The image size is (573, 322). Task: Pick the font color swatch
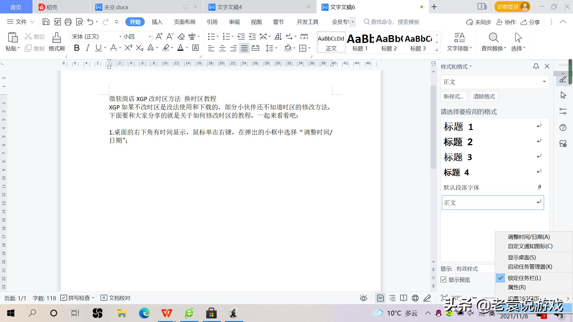181,48
